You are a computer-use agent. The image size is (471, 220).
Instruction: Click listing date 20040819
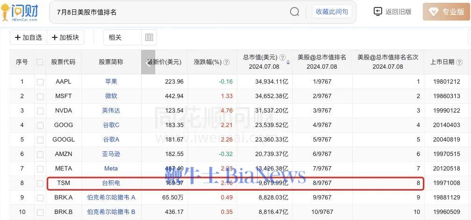tap(446, 139)
